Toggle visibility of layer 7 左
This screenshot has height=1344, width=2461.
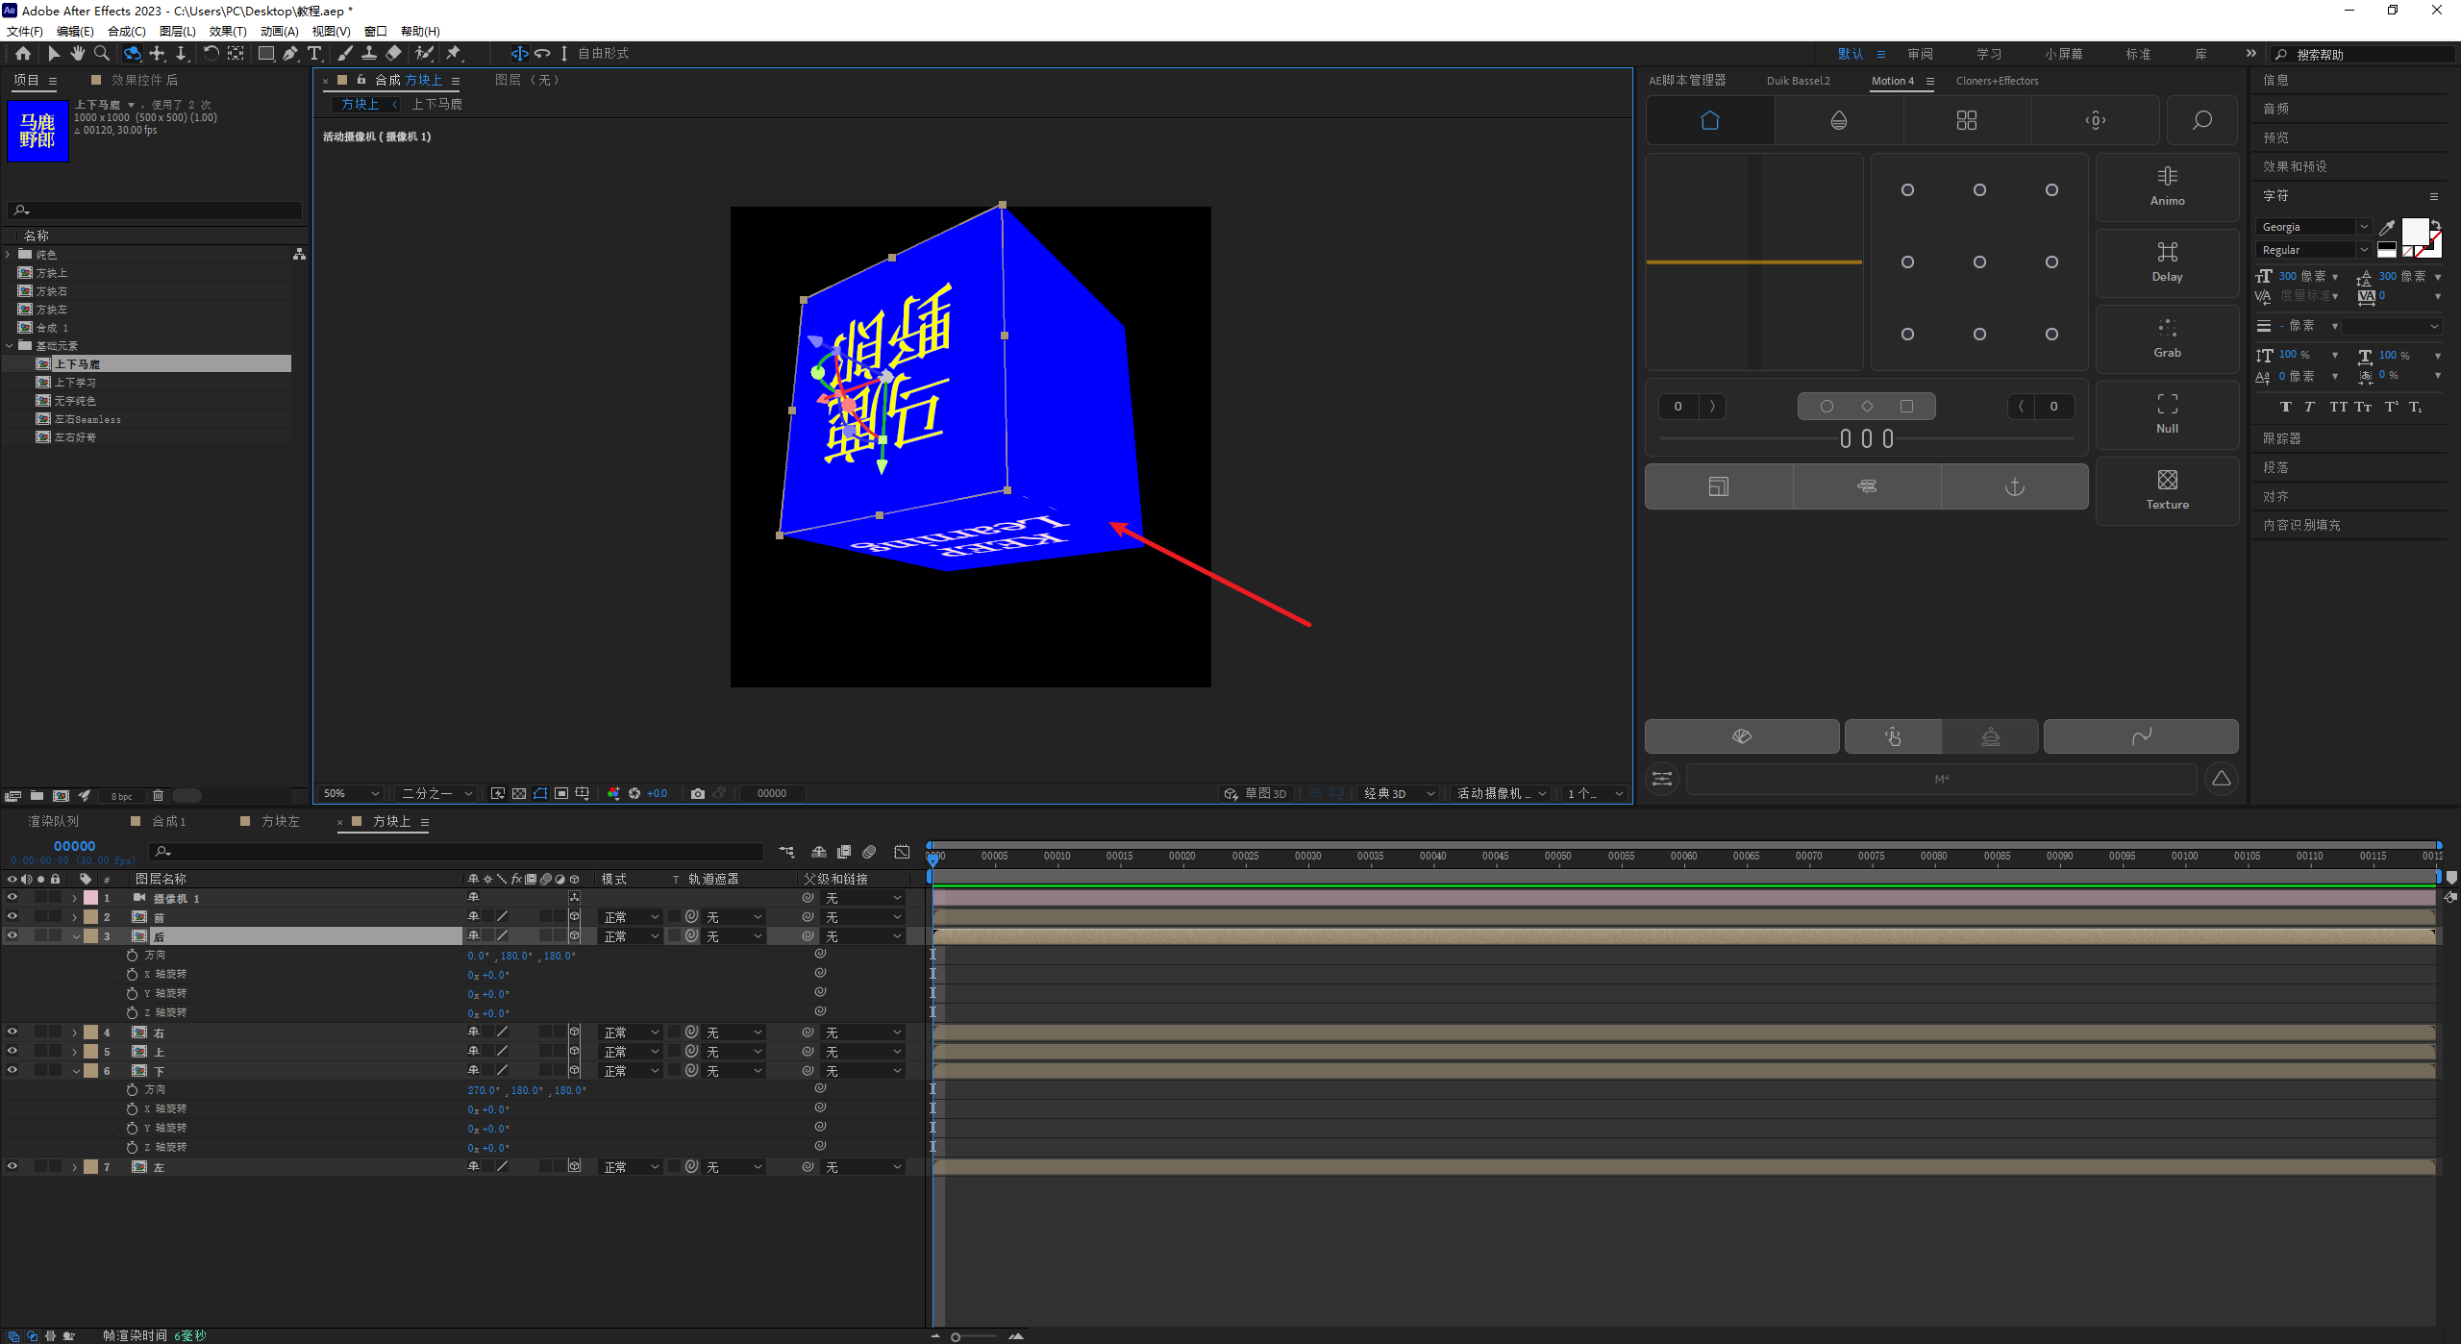click(12, 1166)
